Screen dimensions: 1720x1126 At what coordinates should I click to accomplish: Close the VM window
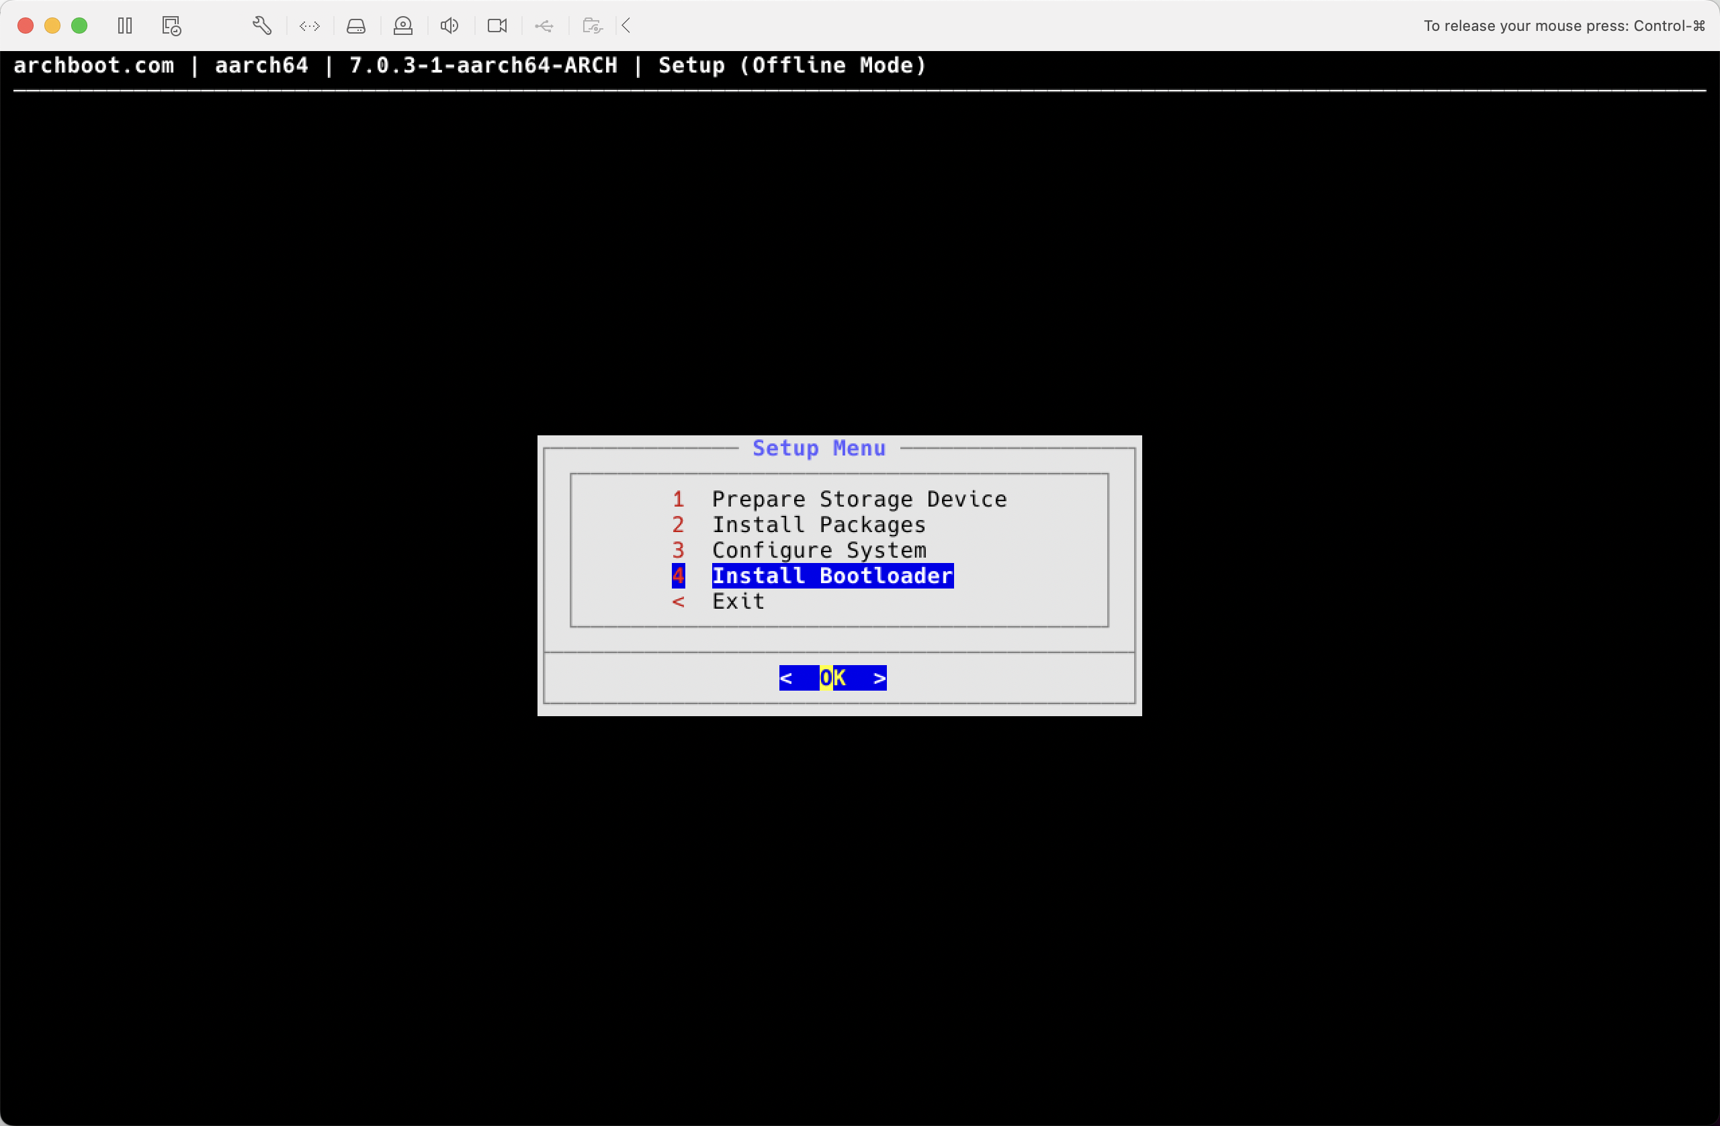point(26,26)
